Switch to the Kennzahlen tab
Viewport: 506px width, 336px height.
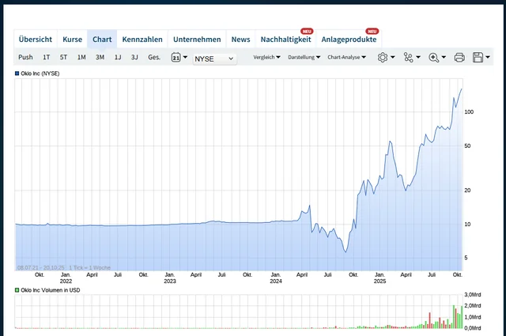tap(142, 40)
